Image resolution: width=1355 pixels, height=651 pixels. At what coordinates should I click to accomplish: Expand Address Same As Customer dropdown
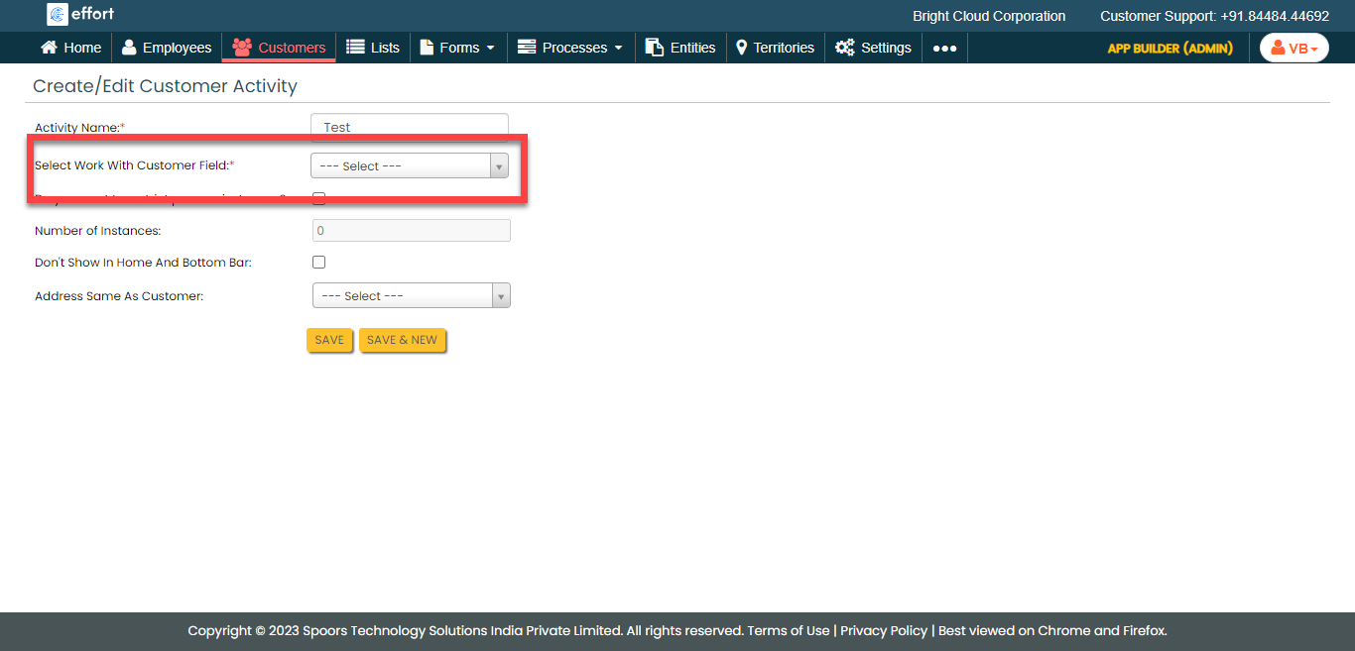411,295
